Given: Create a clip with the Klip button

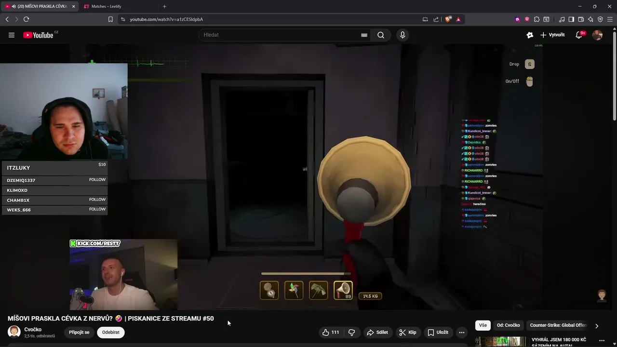Looking at the screenshot, I should 408,332.
